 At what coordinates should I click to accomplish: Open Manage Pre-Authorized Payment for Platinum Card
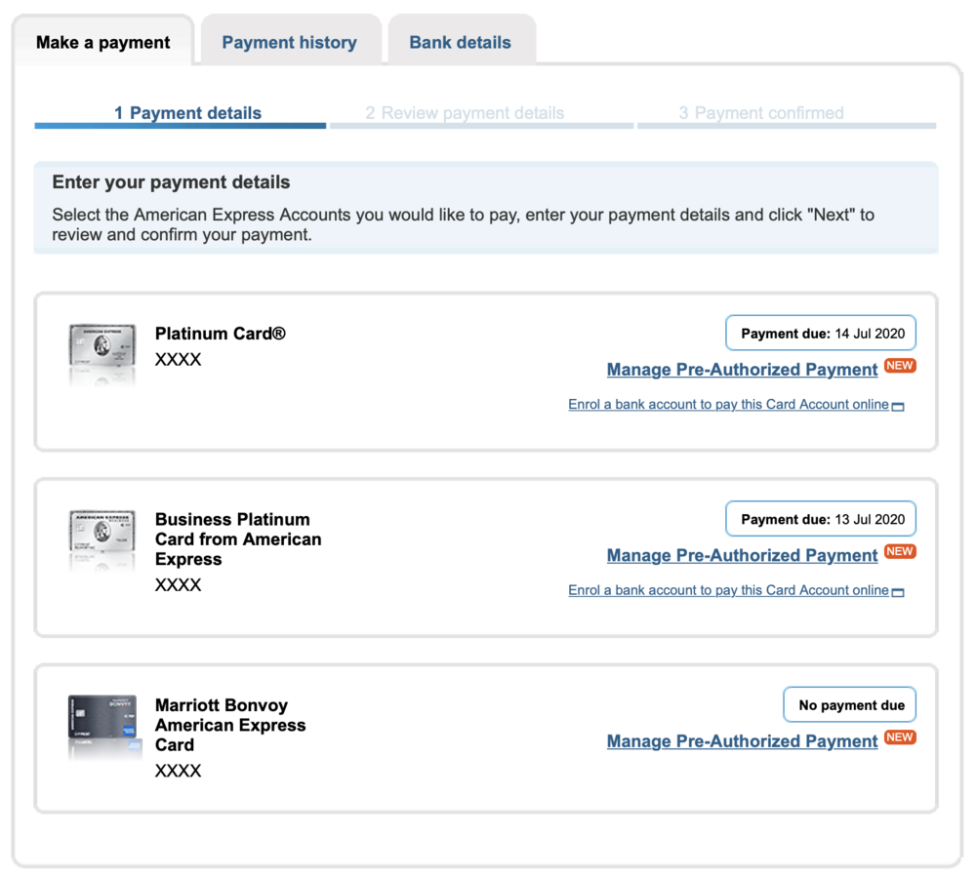pos(742,370)
